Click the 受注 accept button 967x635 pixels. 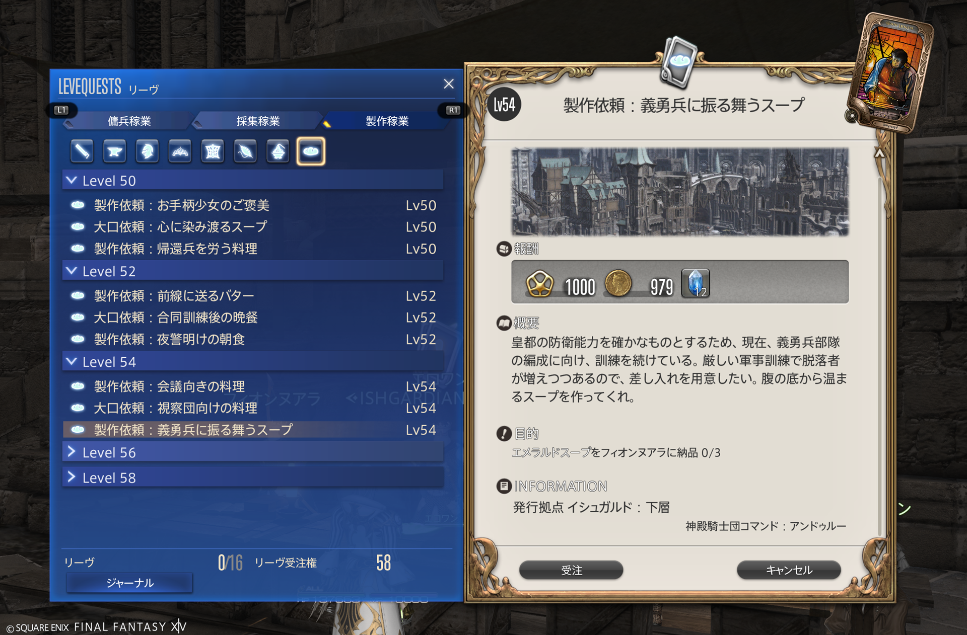click(571, 570)
